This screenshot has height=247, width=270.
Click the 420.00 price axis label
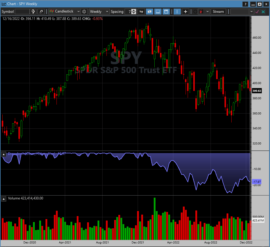click(x=257, y=68)
